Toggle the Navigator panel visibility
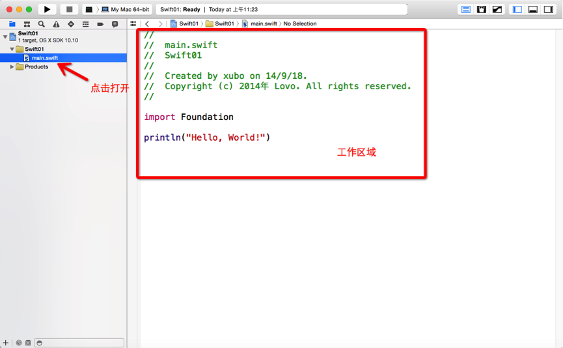This screenshot has width=563, height=348. point(517,9)
